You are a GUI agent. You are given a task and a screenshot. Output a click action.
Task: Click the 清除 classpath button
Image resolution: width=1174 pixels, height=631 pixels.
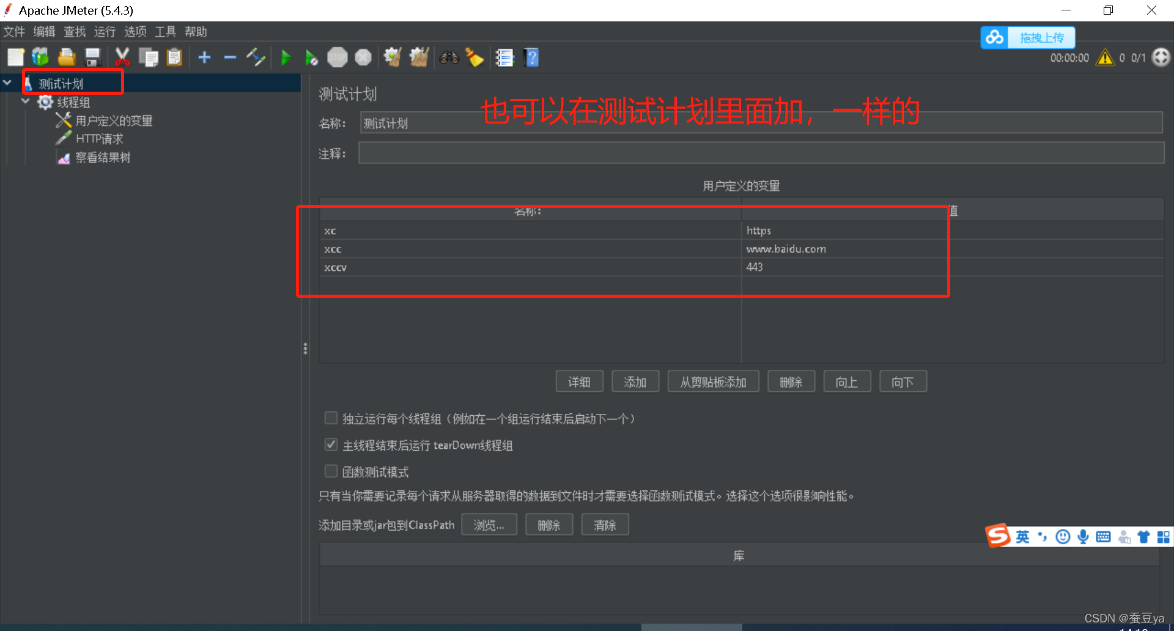605,525
